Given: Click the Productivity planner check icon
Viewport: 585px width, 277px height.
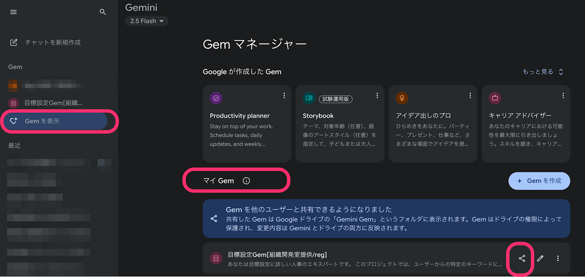Looking at the screenshot, I should [216, 98].
